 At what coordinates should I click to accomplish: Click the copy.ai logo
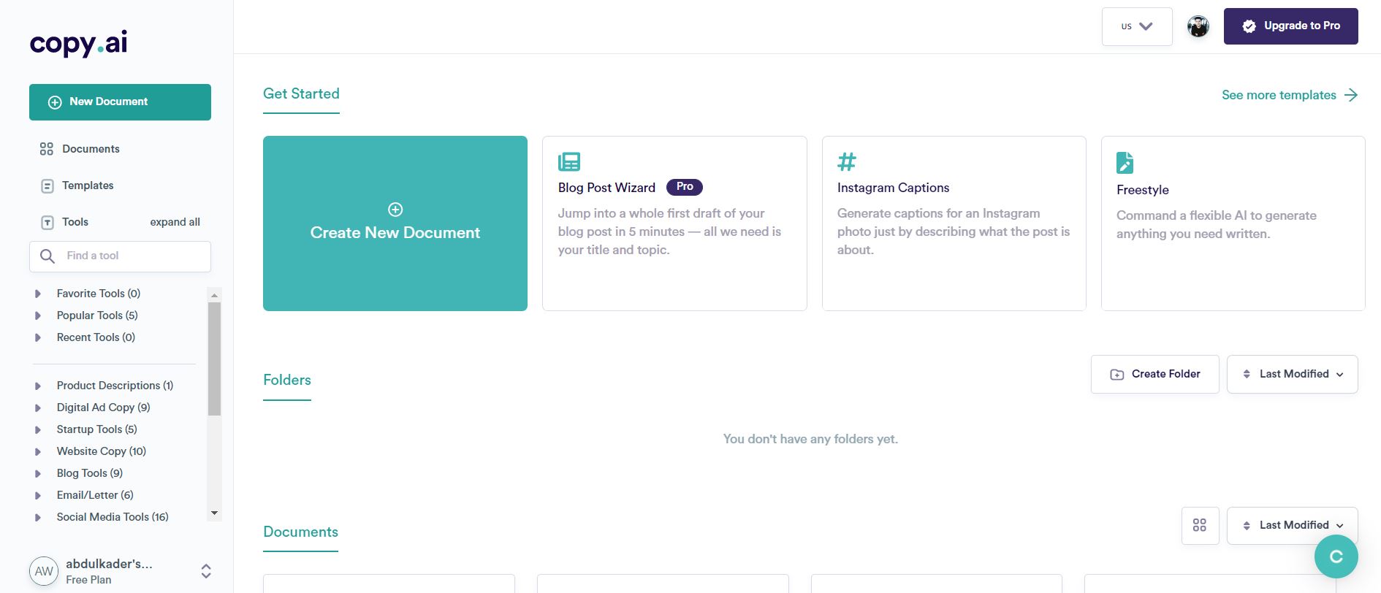coord(78,43)
